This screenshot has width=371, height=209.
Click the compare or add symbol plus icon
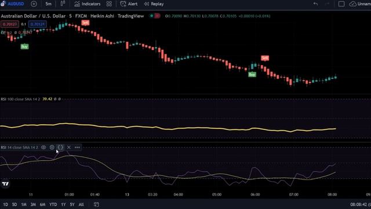pyautogui.click(x=34, y=4)
